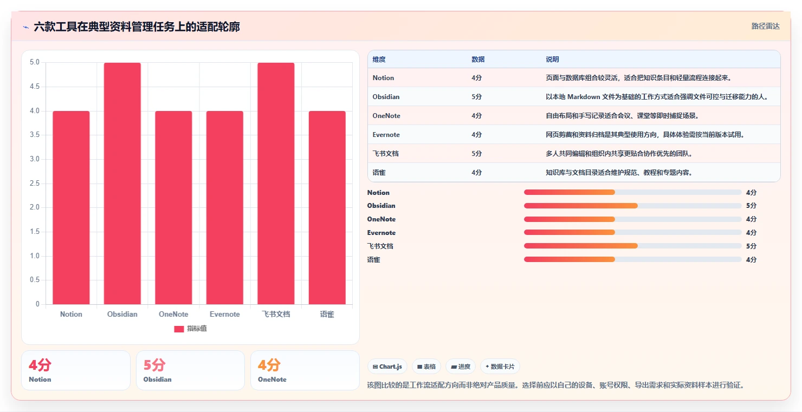Image resolution: width=802 pixels, height=412 pixels.
Task: Click the 语雀 label in progress list
Action: point(373,259)
